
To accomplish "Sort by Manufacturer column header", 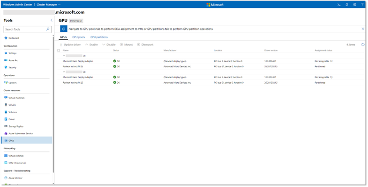I will (170, 50).
